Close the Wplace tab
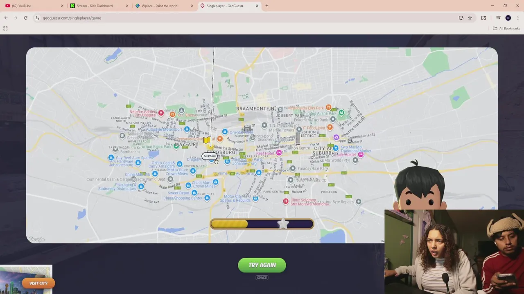The height and width of the screenshot is (294, 524). (x=192, y=6)
